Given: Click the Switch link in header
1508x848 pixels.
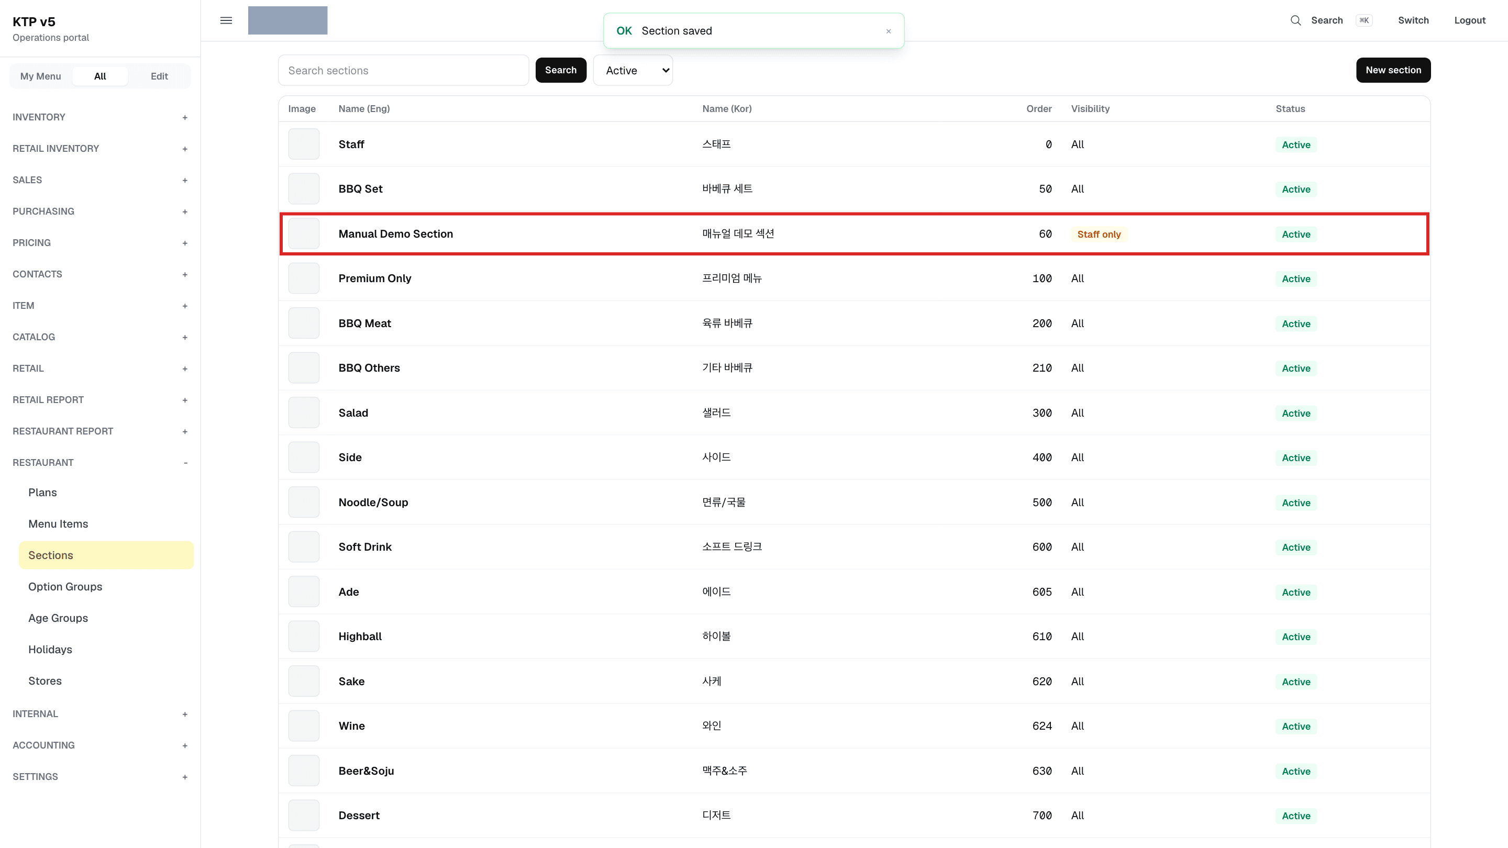Looking at the screenshot, I should [1413, 20].
